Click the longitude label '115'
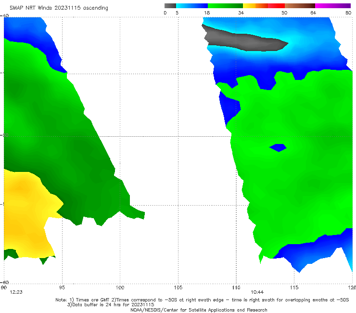This screenshot has height=313, width=356. point(294,288)
